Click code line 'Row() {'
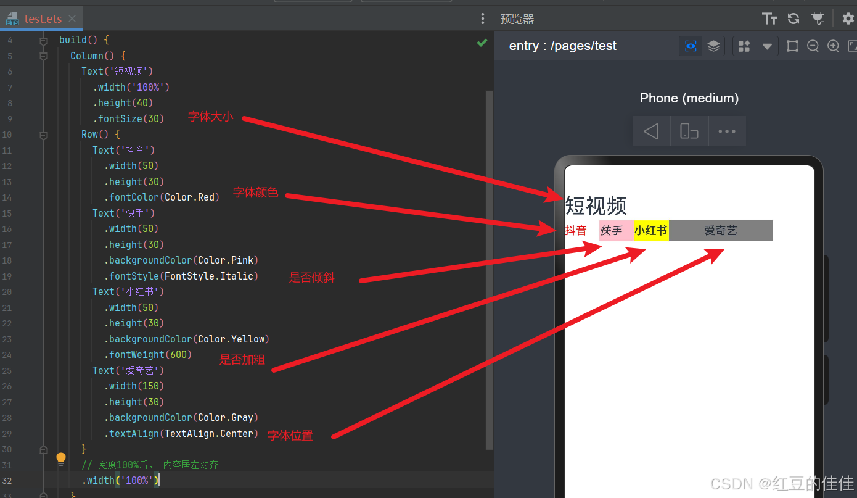Screen dimensions: 857x498 point(100,135)
